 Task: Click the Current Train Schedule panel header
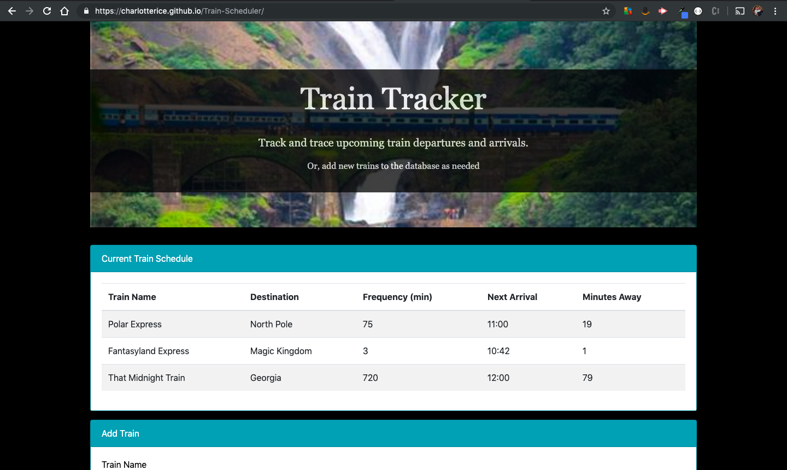(393, 258)
